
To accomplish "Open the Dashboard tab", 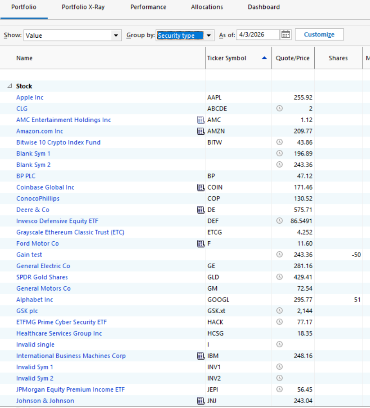I will tap(264, 7).
